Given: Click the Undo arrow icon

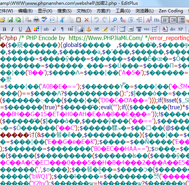Looking at the screenshot, I should tap(97, 20).
